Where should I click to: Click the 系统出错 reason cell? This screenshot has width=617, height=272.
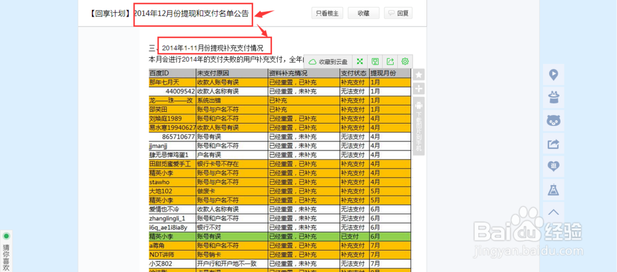[x=232, y=100]
